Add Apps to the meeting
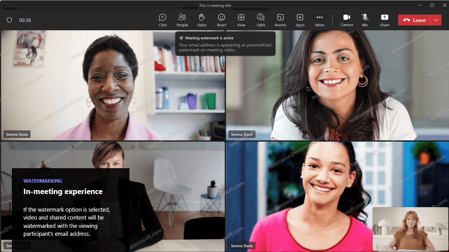 tap(300, 20)
